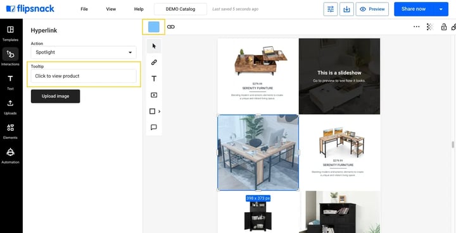Open the Help menu

[139, 9]
